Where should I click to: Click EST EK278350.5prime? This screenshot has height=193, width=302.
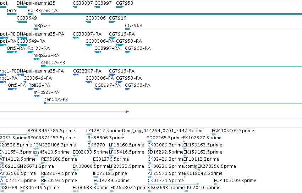pos(217,166)
